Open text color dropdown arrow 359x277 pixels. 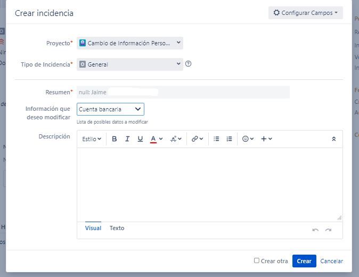(161, 138)
